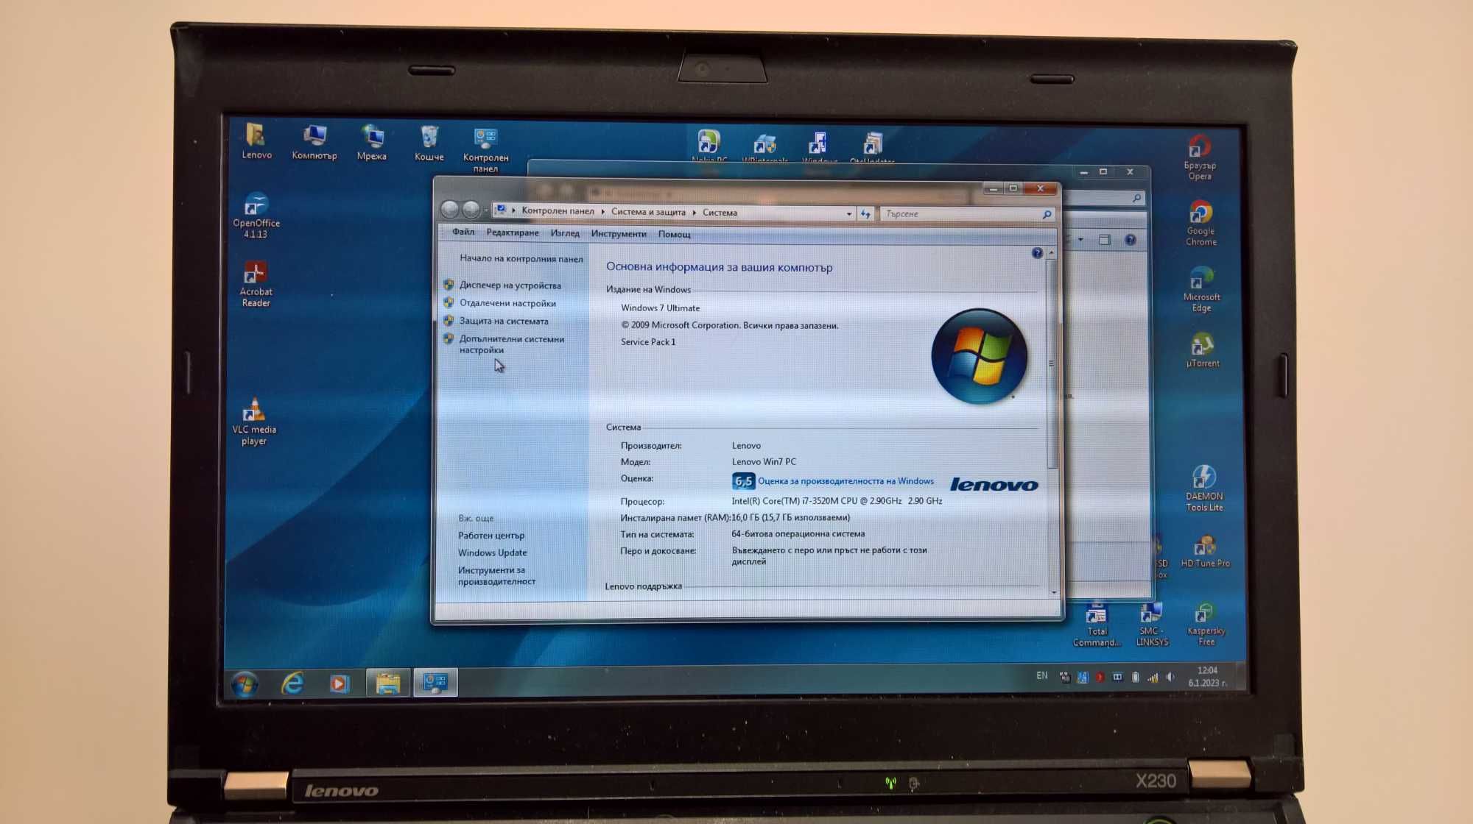Click the 6,5 performance score badge
Screen dimensions: 1473x824
pos(743,481)
